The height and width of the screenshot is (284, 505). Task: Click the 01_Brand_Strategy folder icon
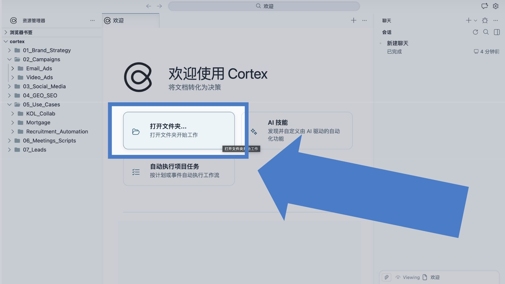[17, 50]
